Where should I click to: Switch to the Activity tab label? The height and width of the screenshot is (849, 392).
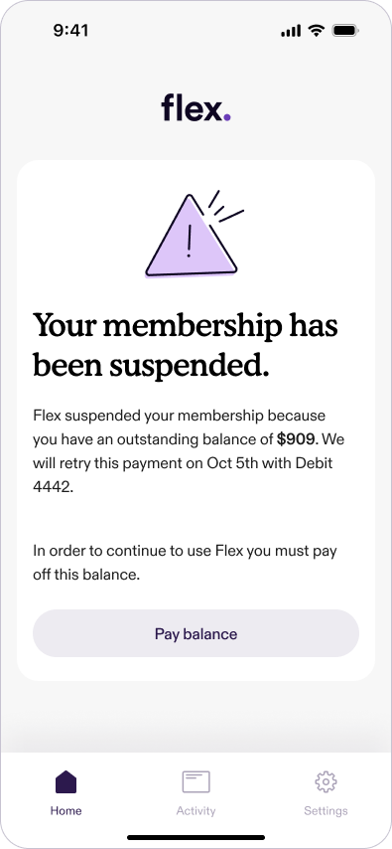196,810
